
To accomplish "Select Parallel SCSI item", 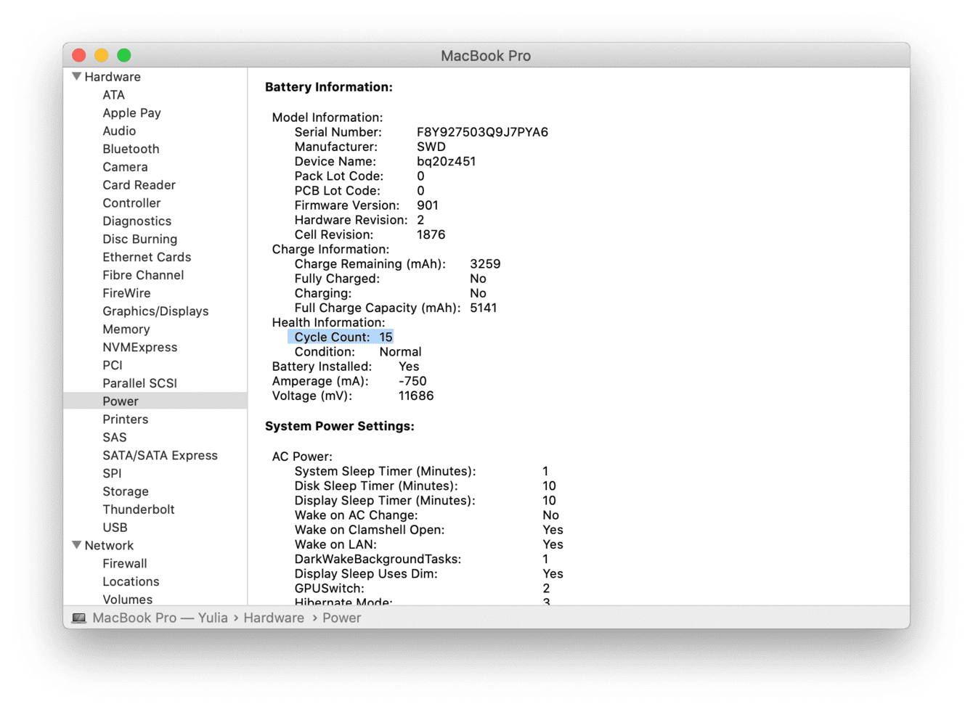I will click(140, 383).
